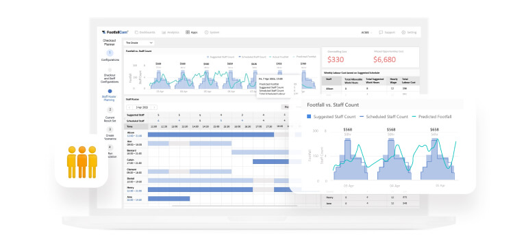Go to next date in Staff Roster

[154, 107]
